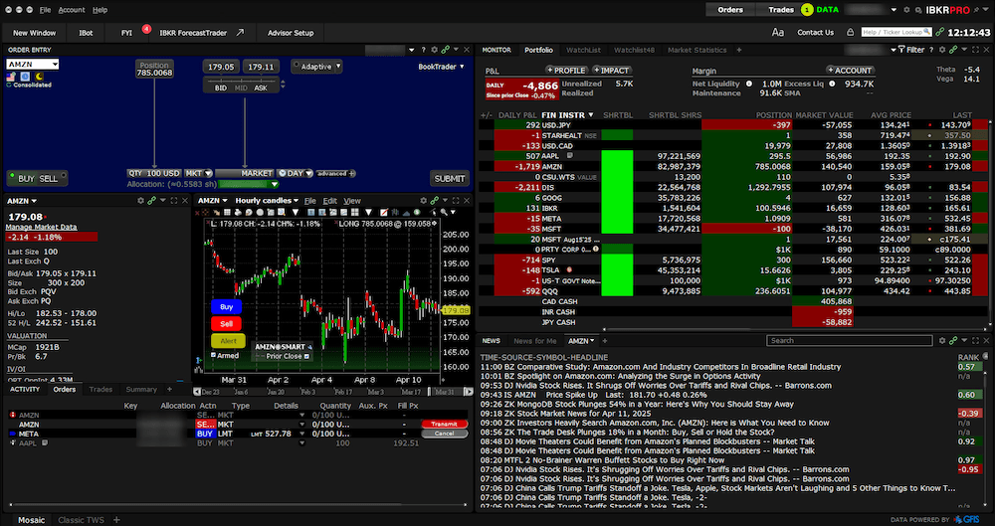Viewport: 995px width, 526px height.
Task: Click Excess Liq info icon
Action: coord(832,84)
